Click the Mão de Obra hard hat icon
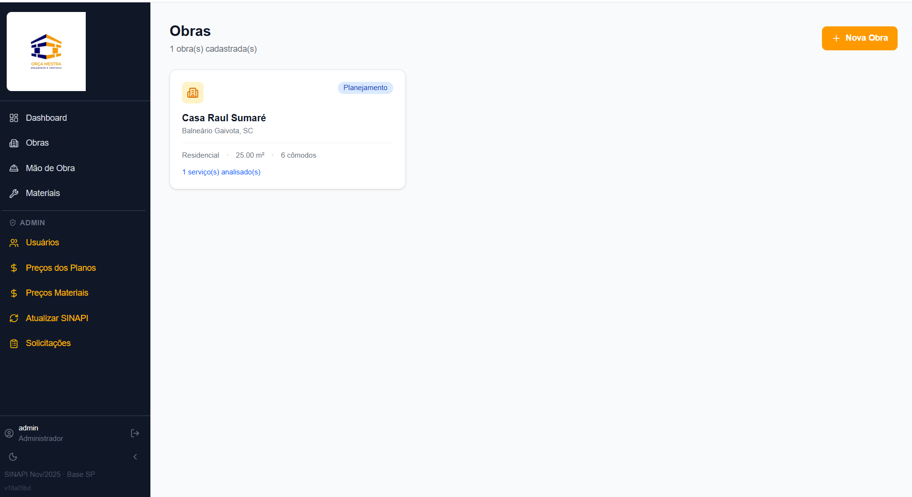The width and height of the screenshot is (912, 497). [x=14, y=168]
